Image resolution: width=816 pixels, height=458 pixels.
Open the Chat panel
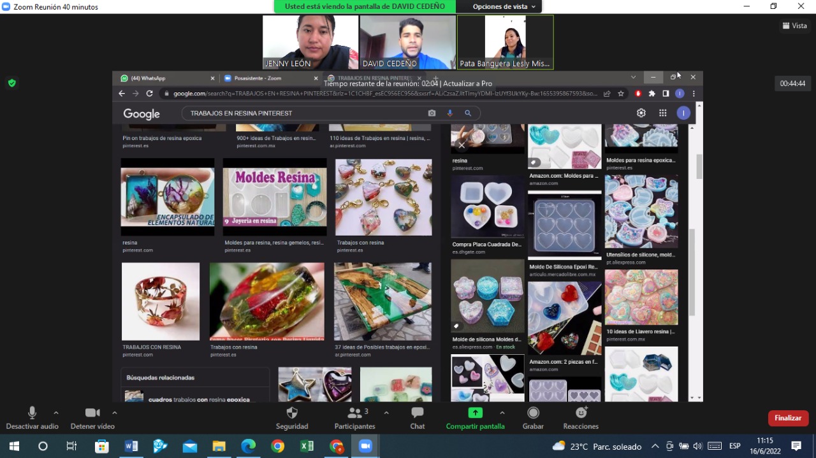(x=418, y=413)
